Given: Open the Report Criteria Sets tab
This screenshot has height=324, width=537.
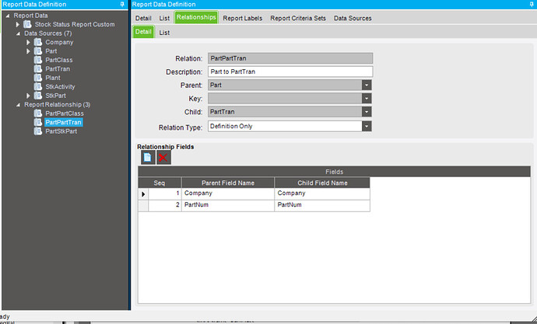Looking at the screenshot, I should click(298, 18).
